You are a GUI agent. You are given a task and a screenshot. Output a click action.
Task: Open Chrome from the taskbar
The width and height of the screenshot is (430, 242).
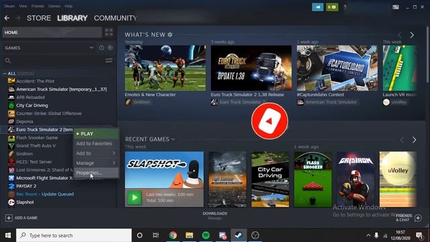tap(173, 235)
